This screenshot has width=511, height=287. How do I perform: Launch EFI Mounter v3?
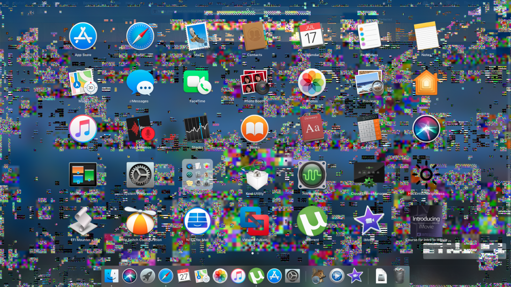pos(83,221)
